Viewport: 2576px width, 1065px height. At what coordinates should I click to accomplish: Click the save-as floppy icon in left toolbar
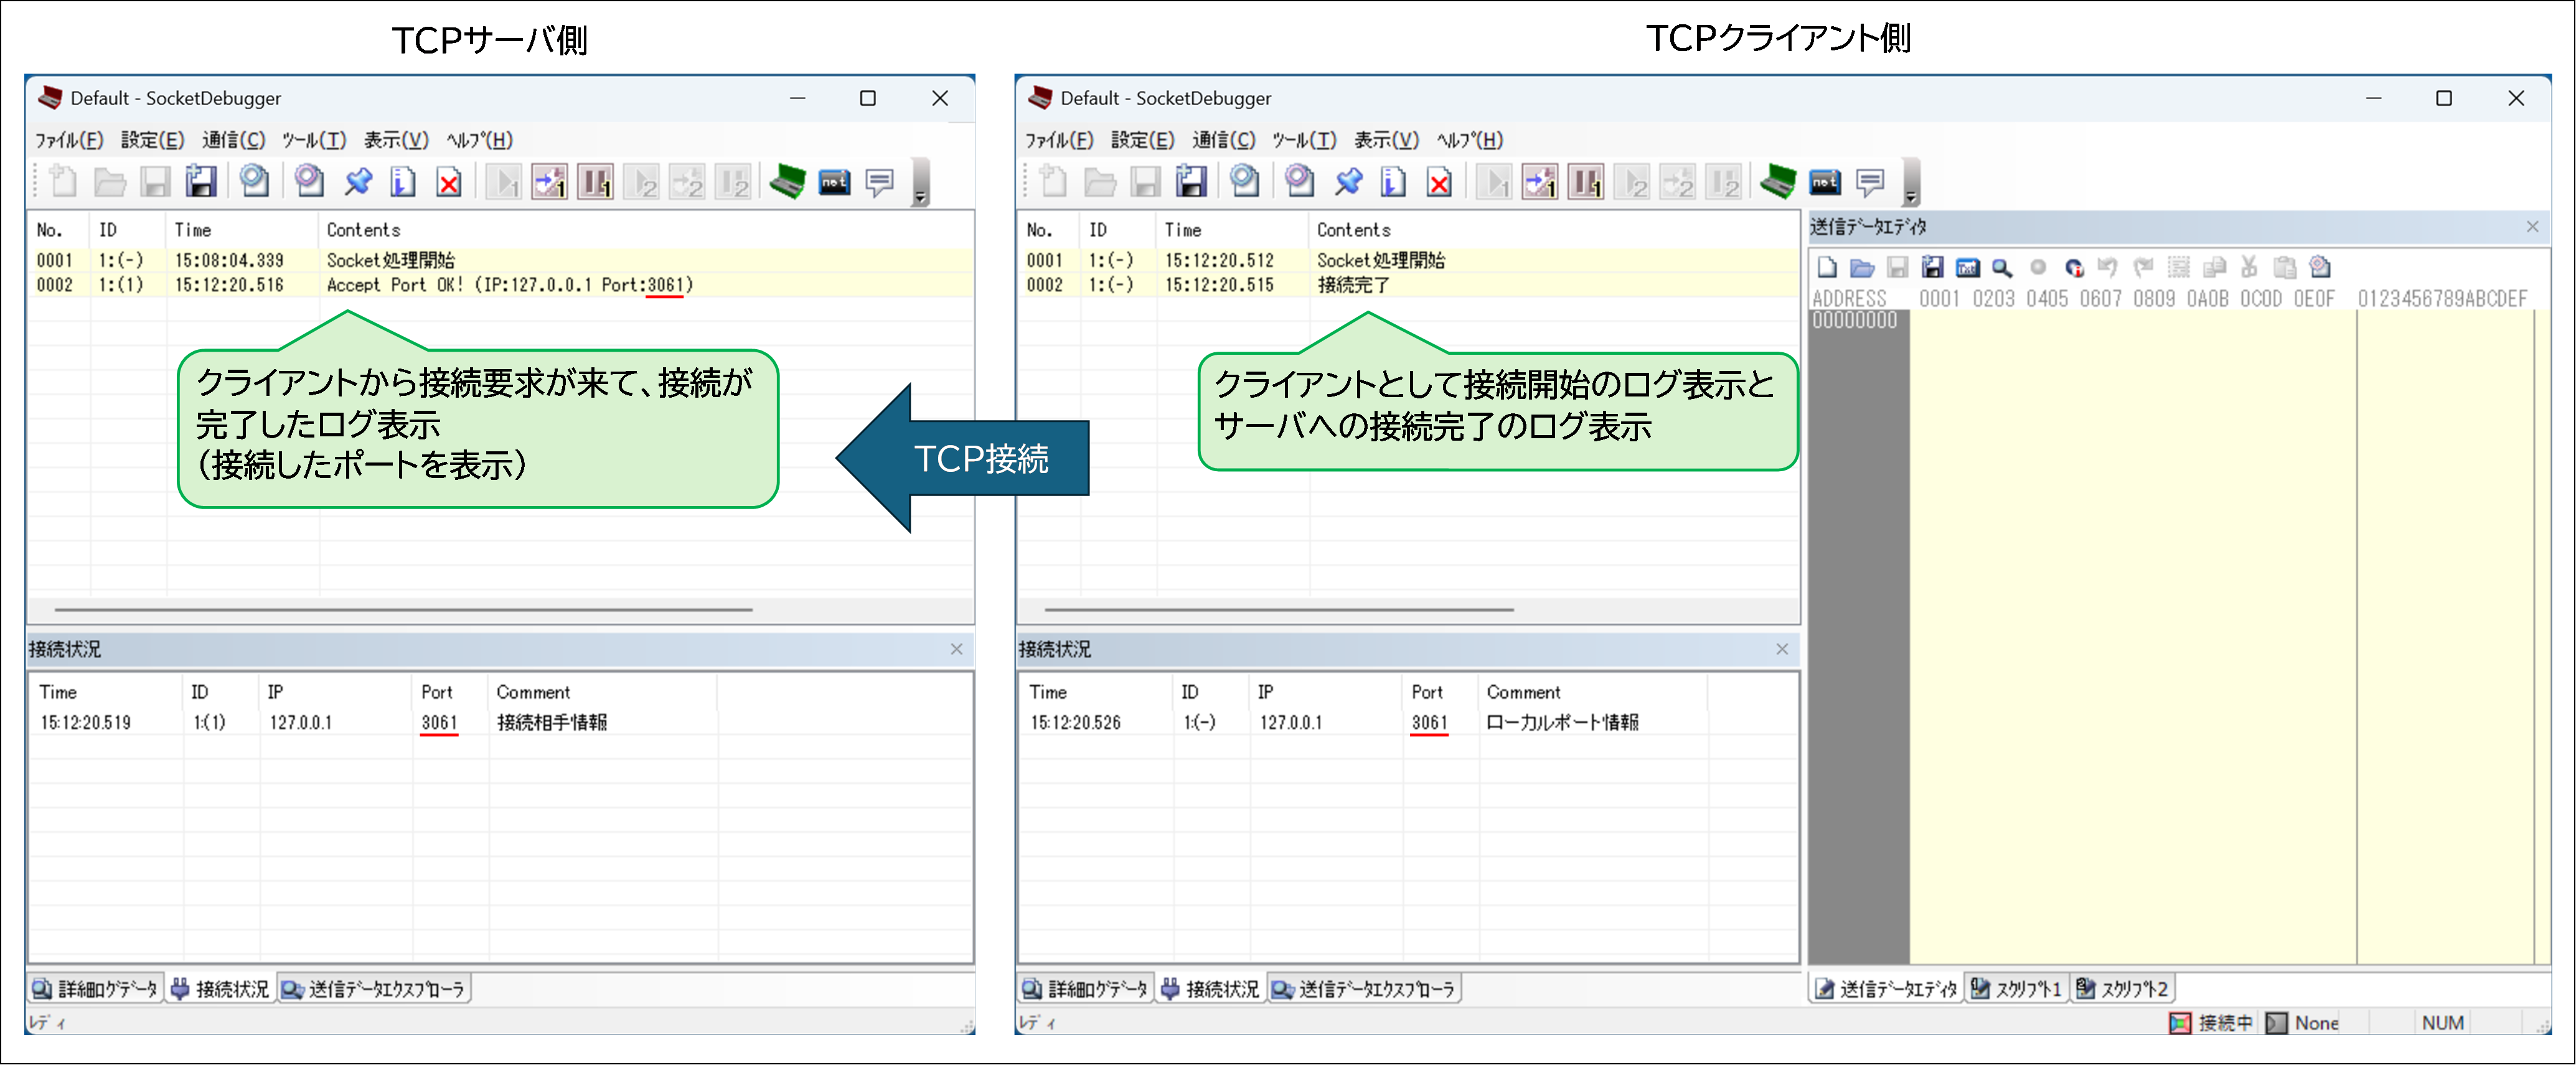pyautogui.click(x=201, y=182)
